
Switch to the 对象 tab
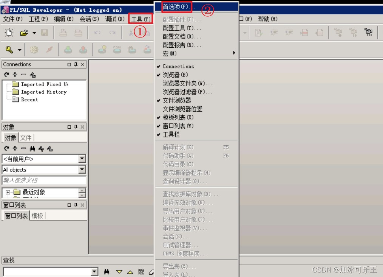click(10, 138)
